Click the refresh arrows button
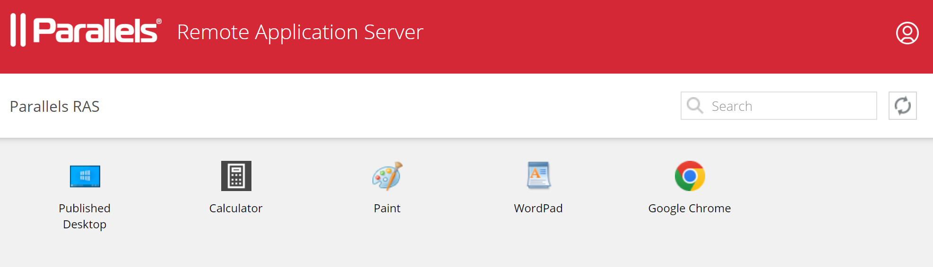Image resolution: width=933 pixels, height=267 pixels. 902,106
